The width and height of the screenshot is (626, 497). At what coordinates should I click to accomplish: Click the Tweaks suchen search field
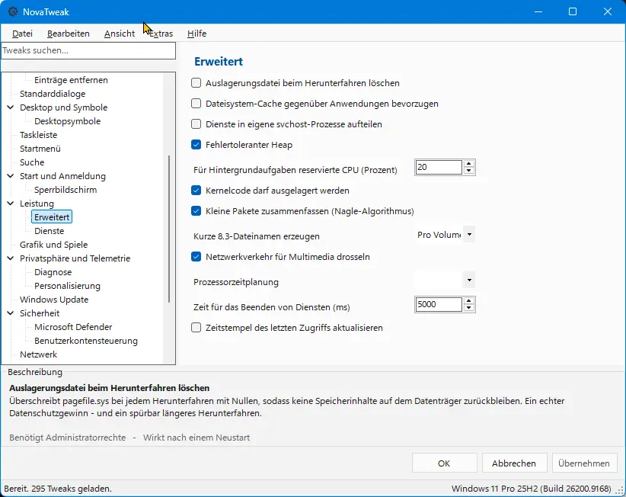[x=88, y=50]
